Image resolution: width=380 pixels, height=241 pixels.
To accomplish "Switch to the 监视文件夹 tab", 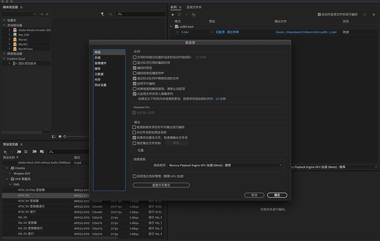I will coord(194,7).
